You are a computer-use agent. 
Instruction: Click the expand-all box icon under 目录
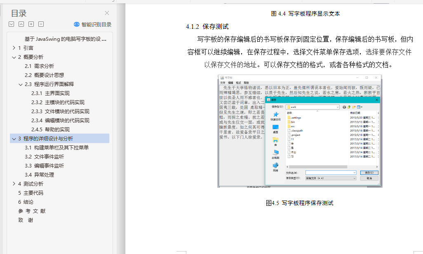click(11, 24)
